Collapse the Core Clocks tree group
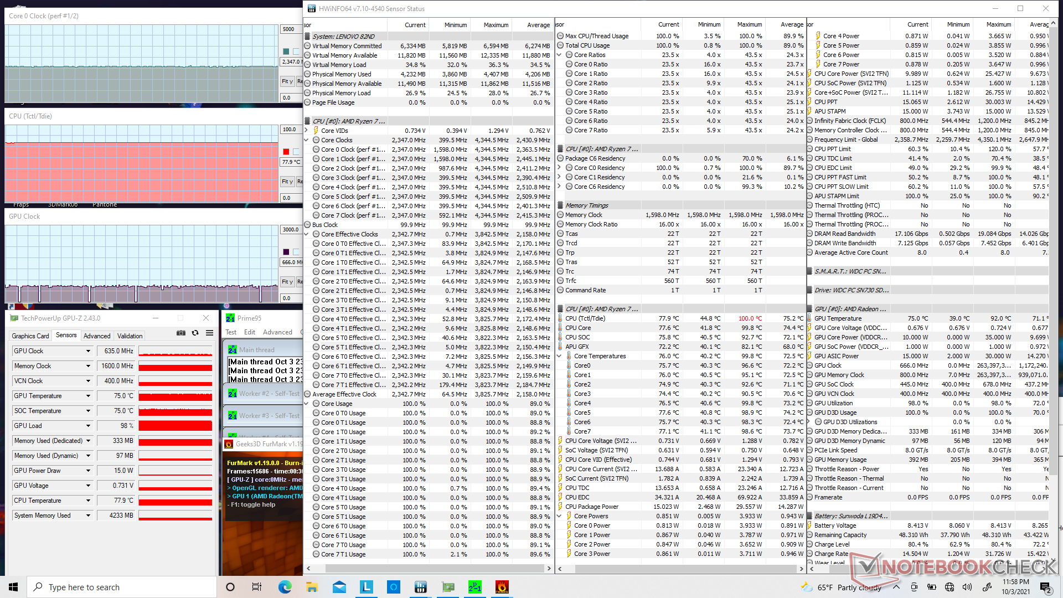Viewport: 1063px width, 598px height. (x=307, y=140)
